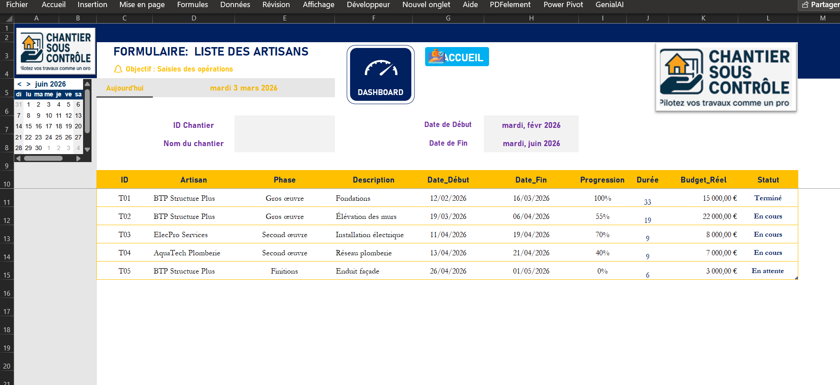
Task: Pick June 30 in the calendar
Action: click(x=39, y=148)
